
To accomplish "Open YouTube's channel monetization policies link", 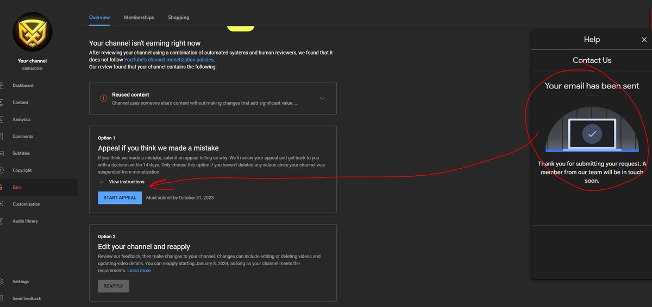I will (x=169, y=60).
